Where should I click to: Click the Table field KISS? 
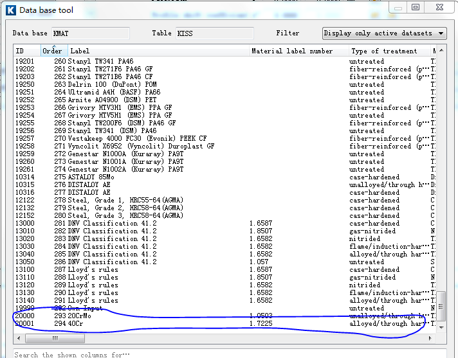tap(214, 33)
